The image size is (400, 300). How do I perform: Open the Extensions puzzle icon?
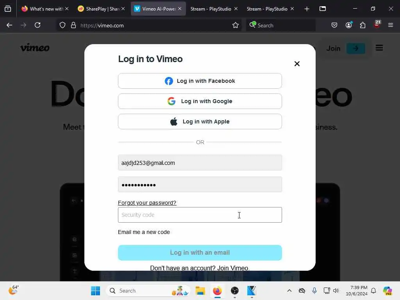(362, 25)
